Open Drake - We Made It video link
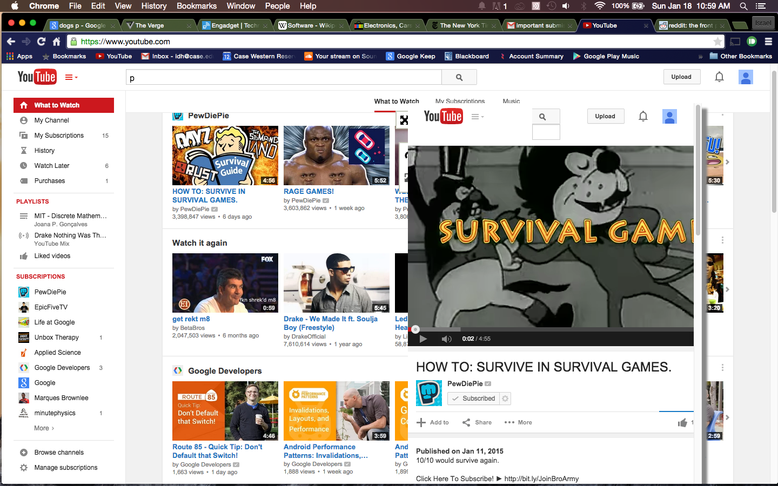The height and width of the screenshot is (486, 778). [x=331, y=323]
